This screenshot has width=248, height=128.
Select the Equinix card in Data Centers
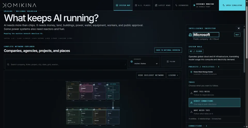click(x=113, y=96)
